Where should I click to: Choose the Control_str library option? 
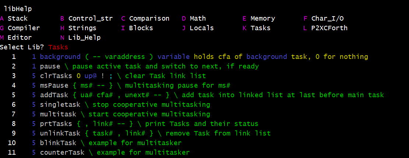tap(90, 18)
